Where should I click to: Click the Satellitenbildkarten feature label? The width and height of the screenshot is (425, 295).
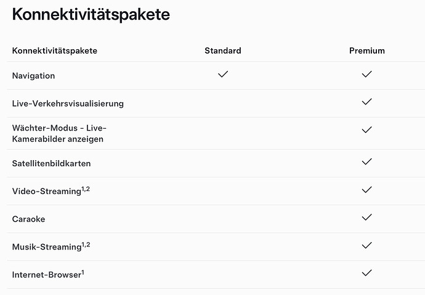[x=52, y=164]
